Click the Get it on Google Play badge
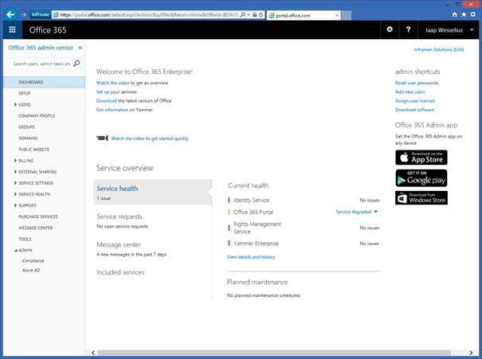Image resolution: width=482 pixels, height=359 pixels. pyautogui.click(x=421, y=178)
